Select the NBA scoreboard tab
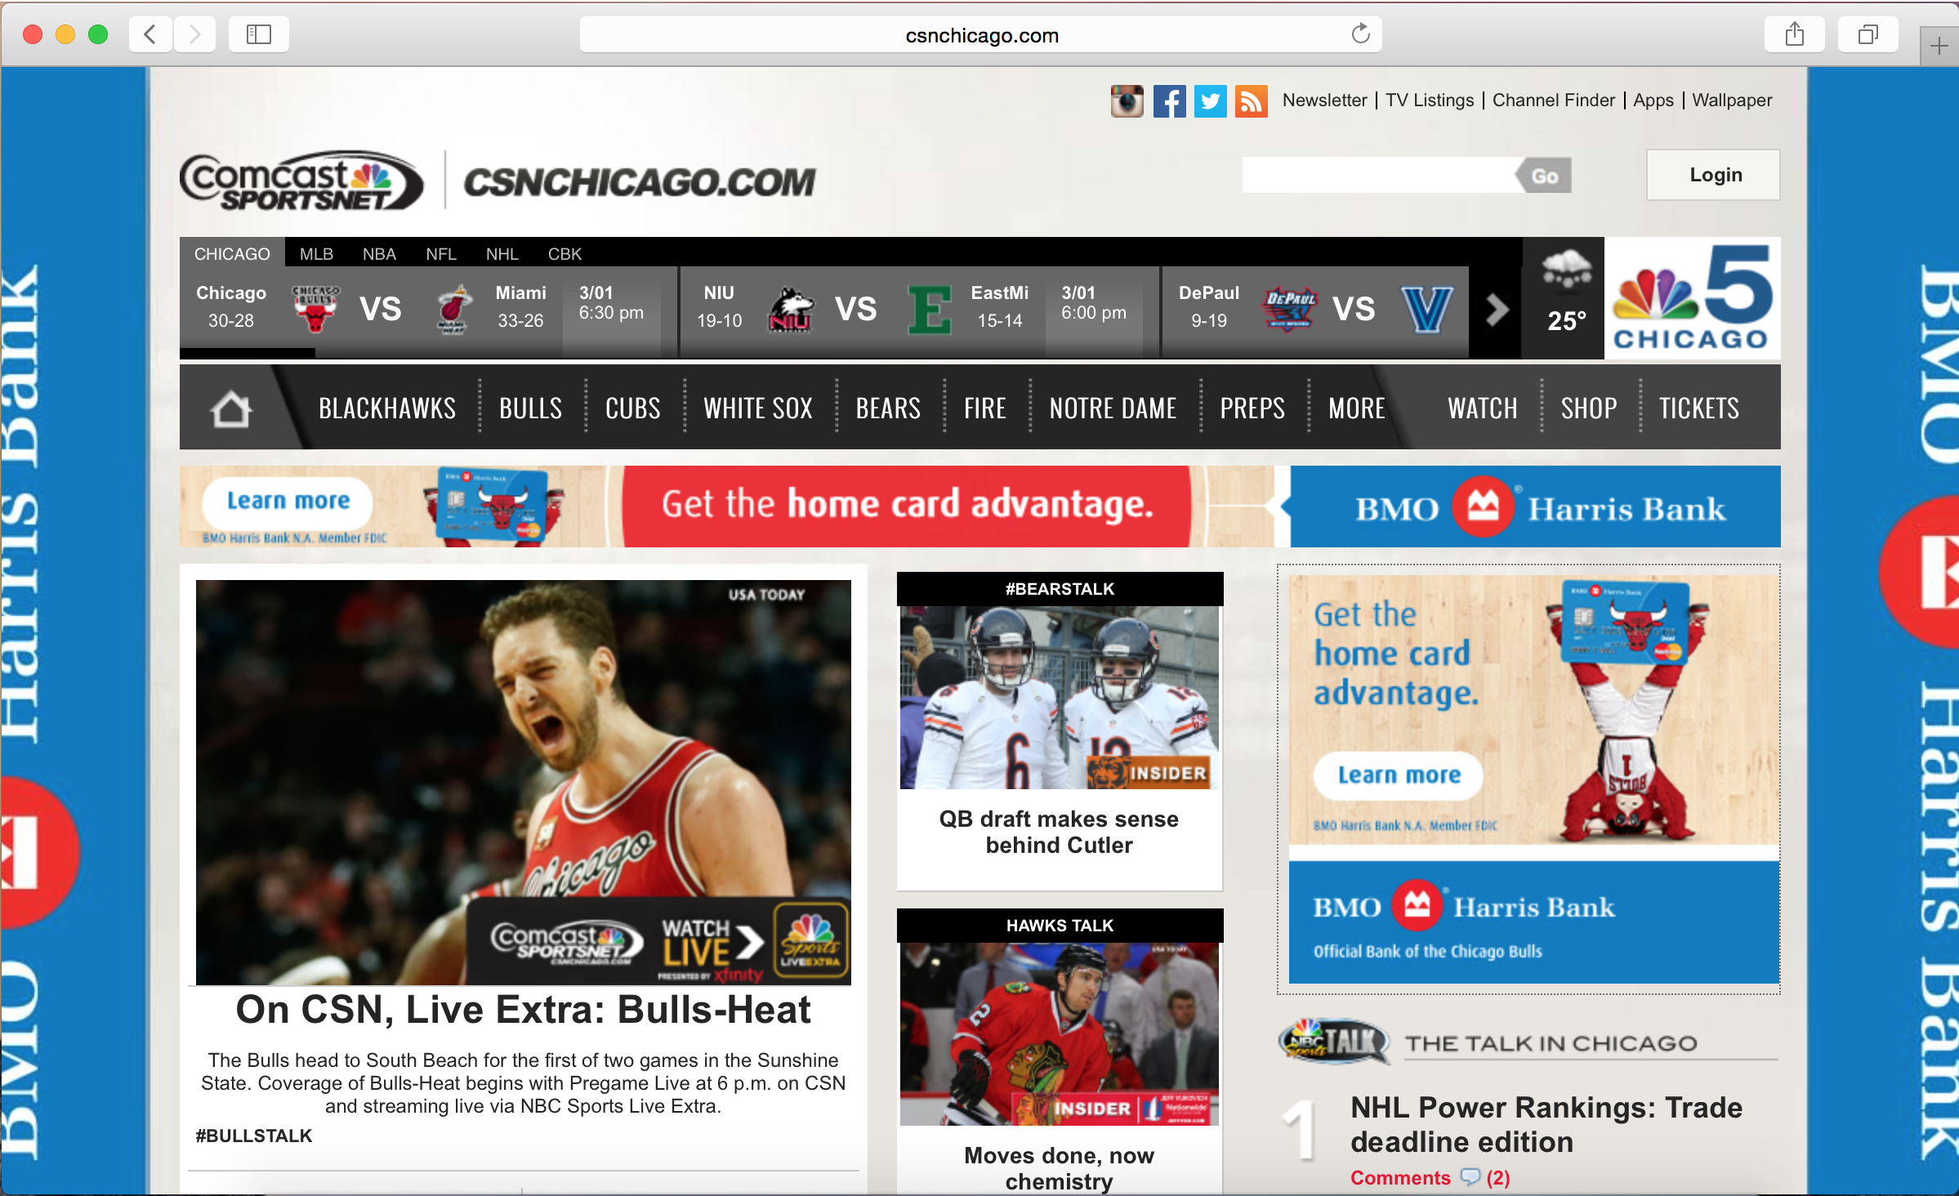This screenshot has height=1196, width=1959. [379, 253]
